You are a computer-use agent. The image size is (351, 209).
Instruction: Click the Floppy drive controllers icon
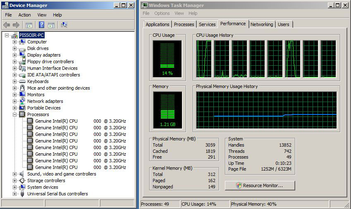(x=22, y=62)
